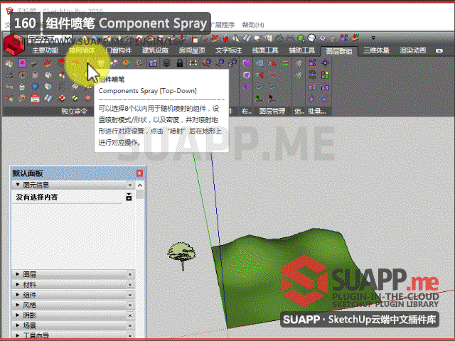Expand the 阴影 panel section
This screenshot has height=341, width=455.
coord(18,315)
